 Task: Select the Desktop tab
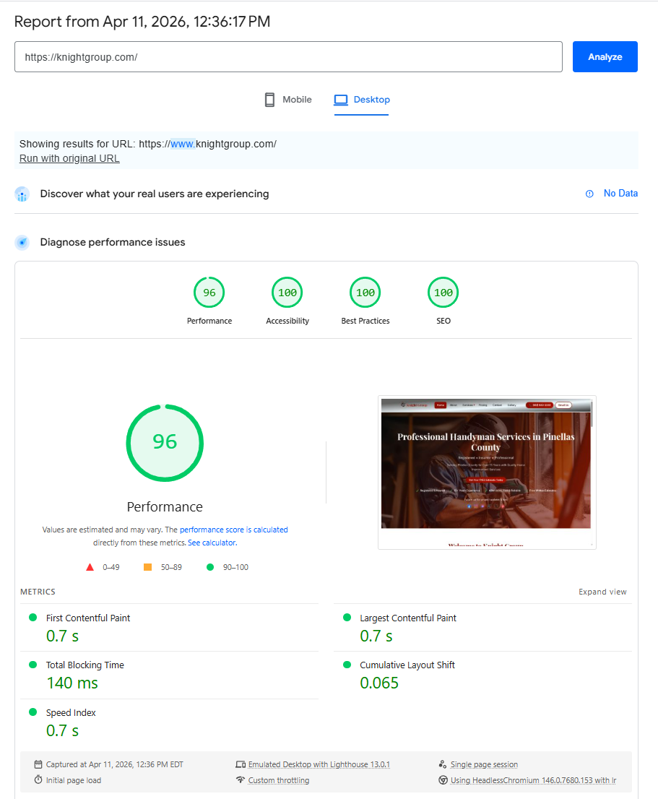tap(362, 100)
